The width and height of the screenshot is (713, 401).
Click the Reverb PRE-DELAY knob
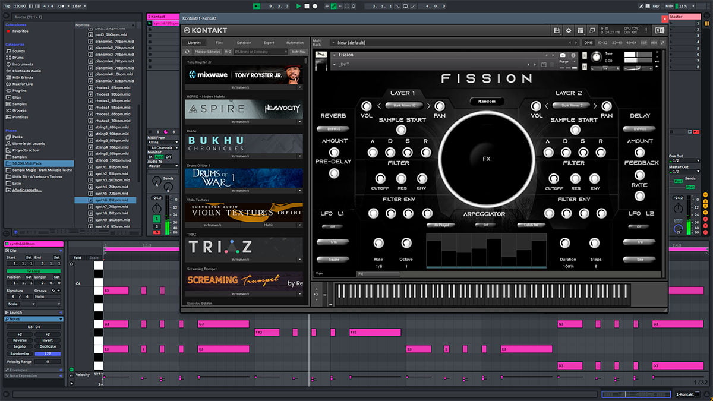click(334, 173)
